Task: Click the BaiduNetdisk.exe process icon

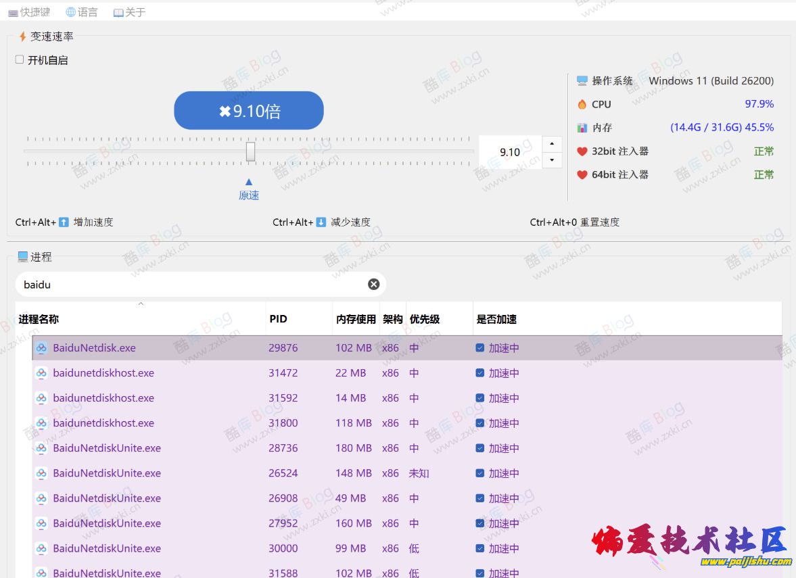Action: pyautogui.click(x=41, y=348)
